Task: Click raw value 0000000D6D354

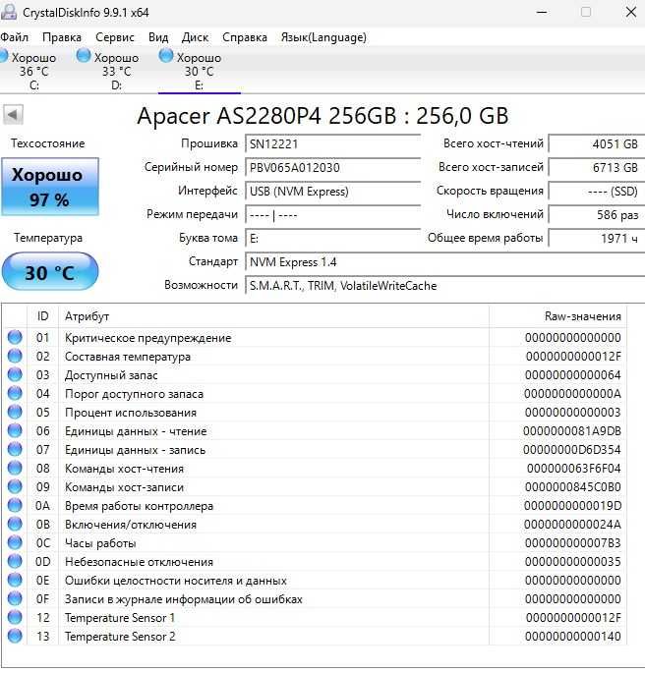Action: [572, 450]
